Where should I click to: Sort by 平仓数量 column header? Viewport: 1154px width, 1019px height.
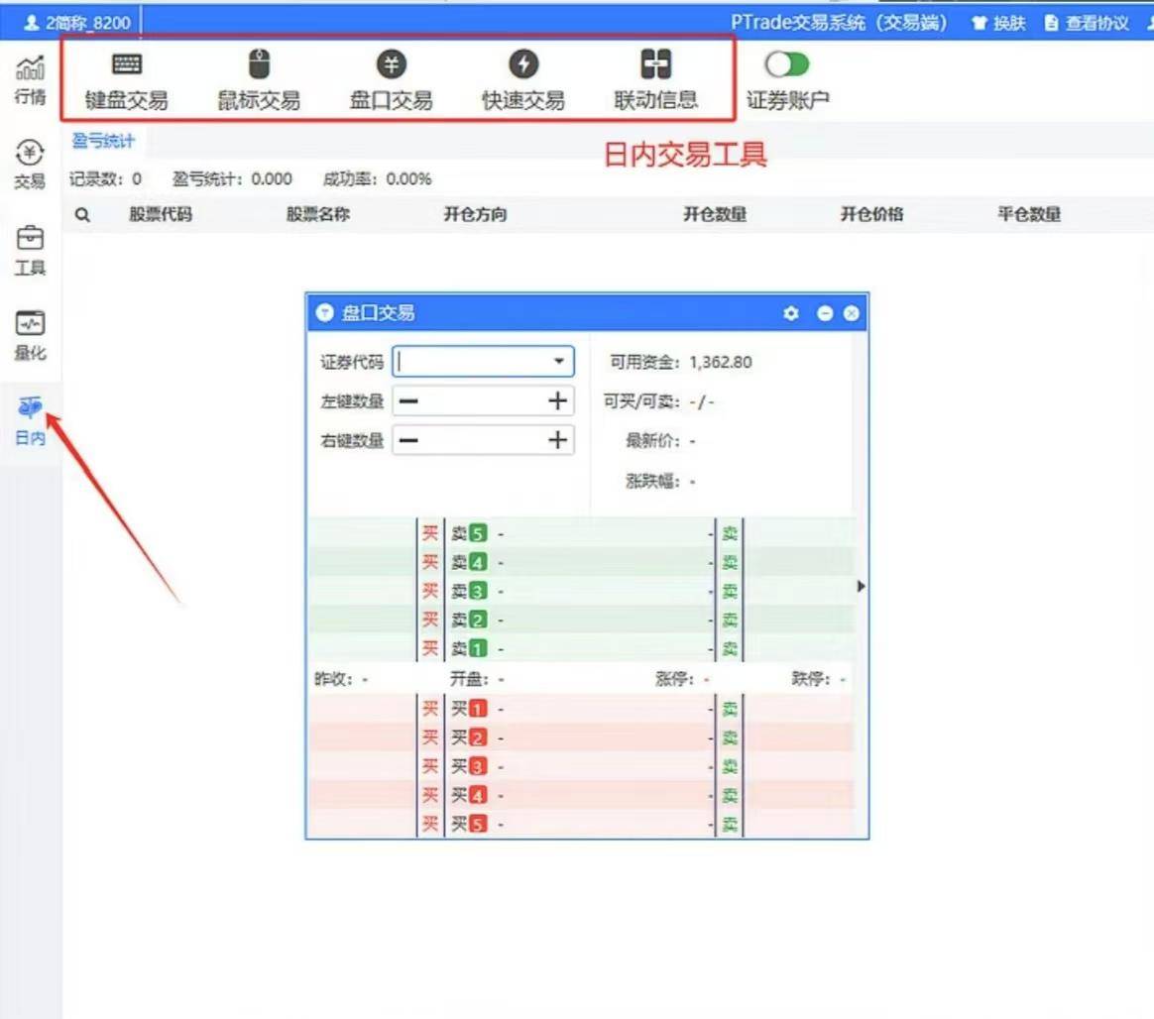1029,214
